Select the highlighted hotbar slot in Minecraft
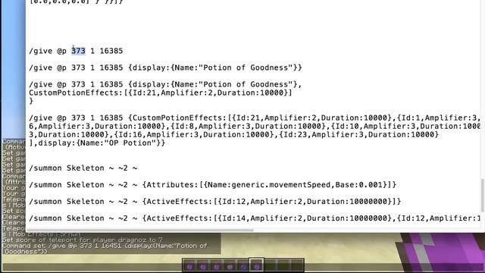 click(257, 265)
